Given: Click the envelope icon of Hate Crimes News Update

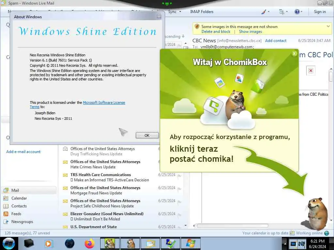Looking at the screenshot, I should tap(65, 162).
